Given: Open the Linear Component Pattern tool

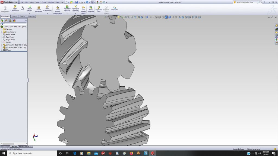Looking at the screenshot, I should pos(30,8).
